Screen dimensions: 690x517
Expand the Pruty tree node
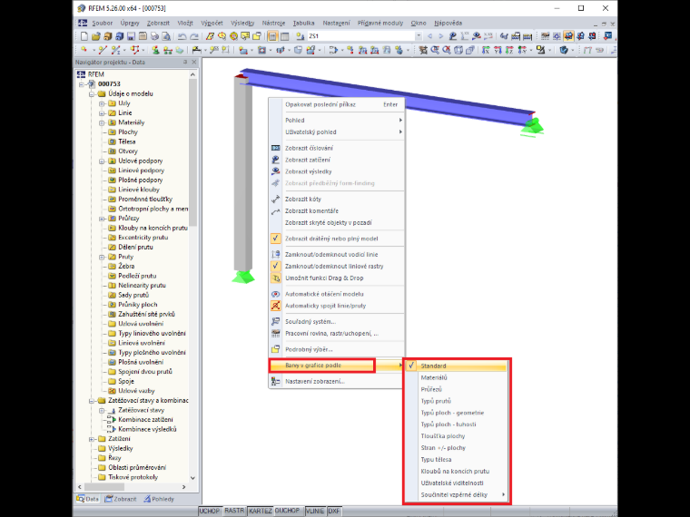pyautogui.click(x=102, y=257)
